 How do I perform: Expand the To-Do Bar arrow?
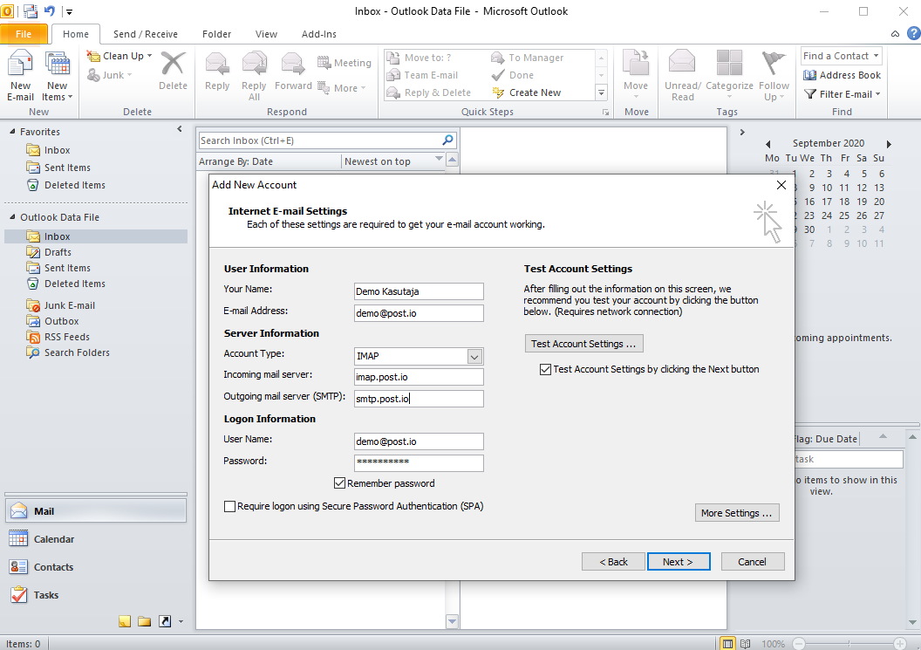742,133
